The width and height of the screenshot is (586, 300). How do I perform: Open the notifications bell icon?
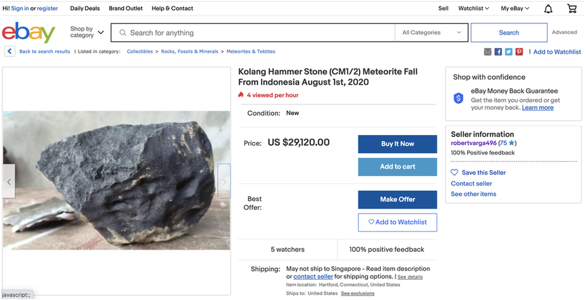pos(548,8)
